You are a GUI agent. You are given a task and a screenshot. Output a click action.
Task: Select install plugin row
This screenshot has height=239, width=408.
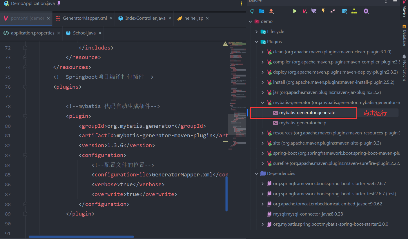coord(330,82)
